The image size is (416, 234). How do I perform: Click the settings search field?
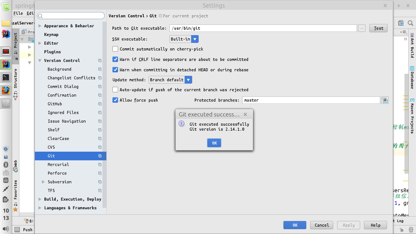71,16
